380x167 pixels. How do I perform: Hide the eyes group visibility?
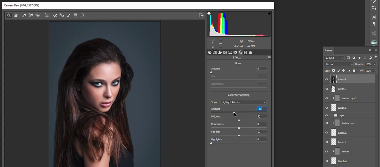tap(327, 115)
